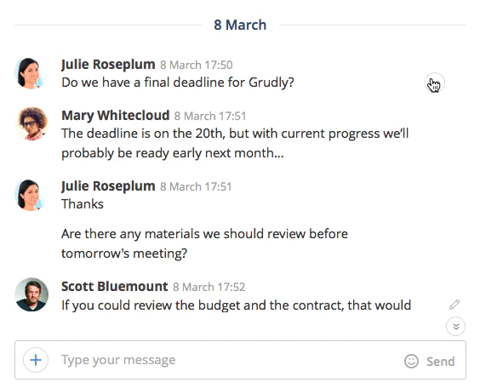Open the emoji smiley picker
Viewport: 480px width, 388px height.
411,361
